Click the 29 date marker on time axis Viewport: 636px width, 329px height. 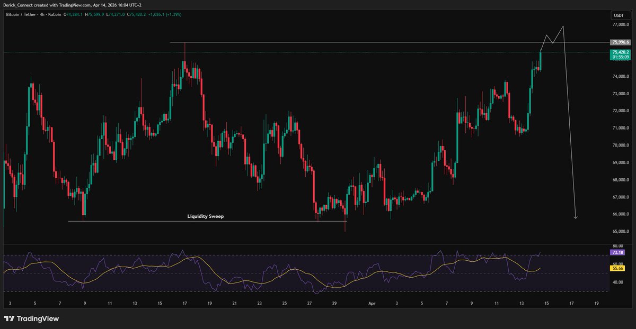(x=334, y=304)
